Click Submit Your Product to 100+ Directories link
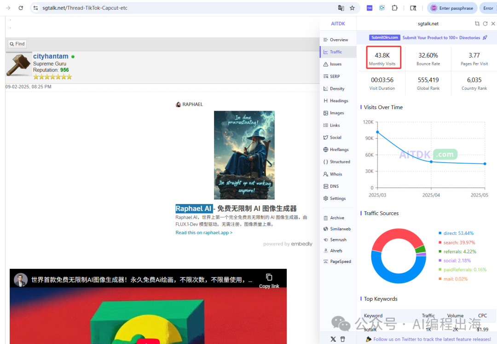 coord(445,37)
